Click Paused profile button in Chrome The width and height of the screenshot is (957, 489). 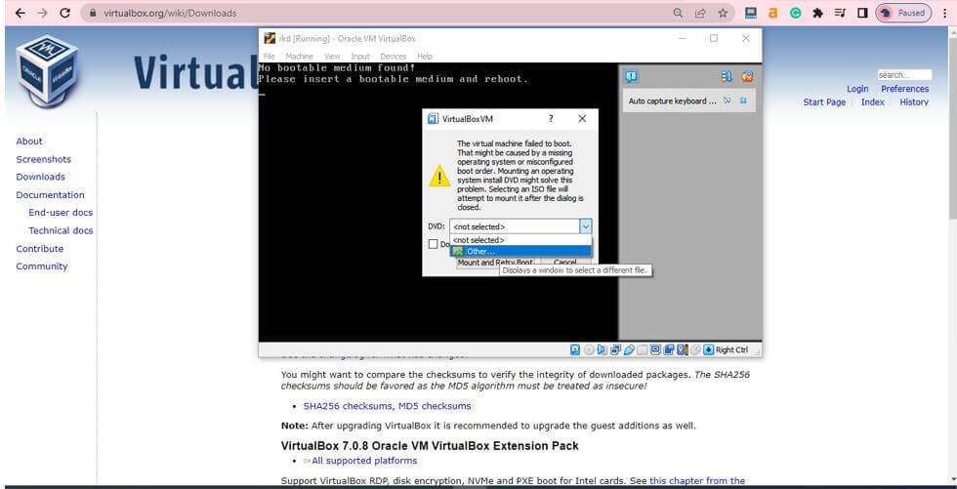click(x=904, y=13)
